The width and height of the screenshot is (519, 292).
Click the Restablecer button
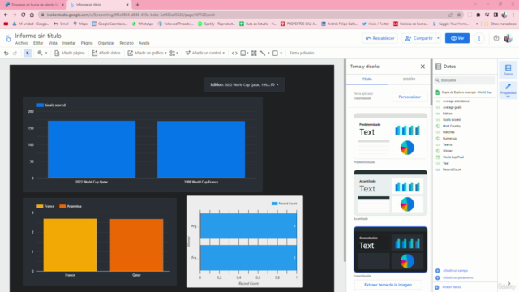(380, 38)
